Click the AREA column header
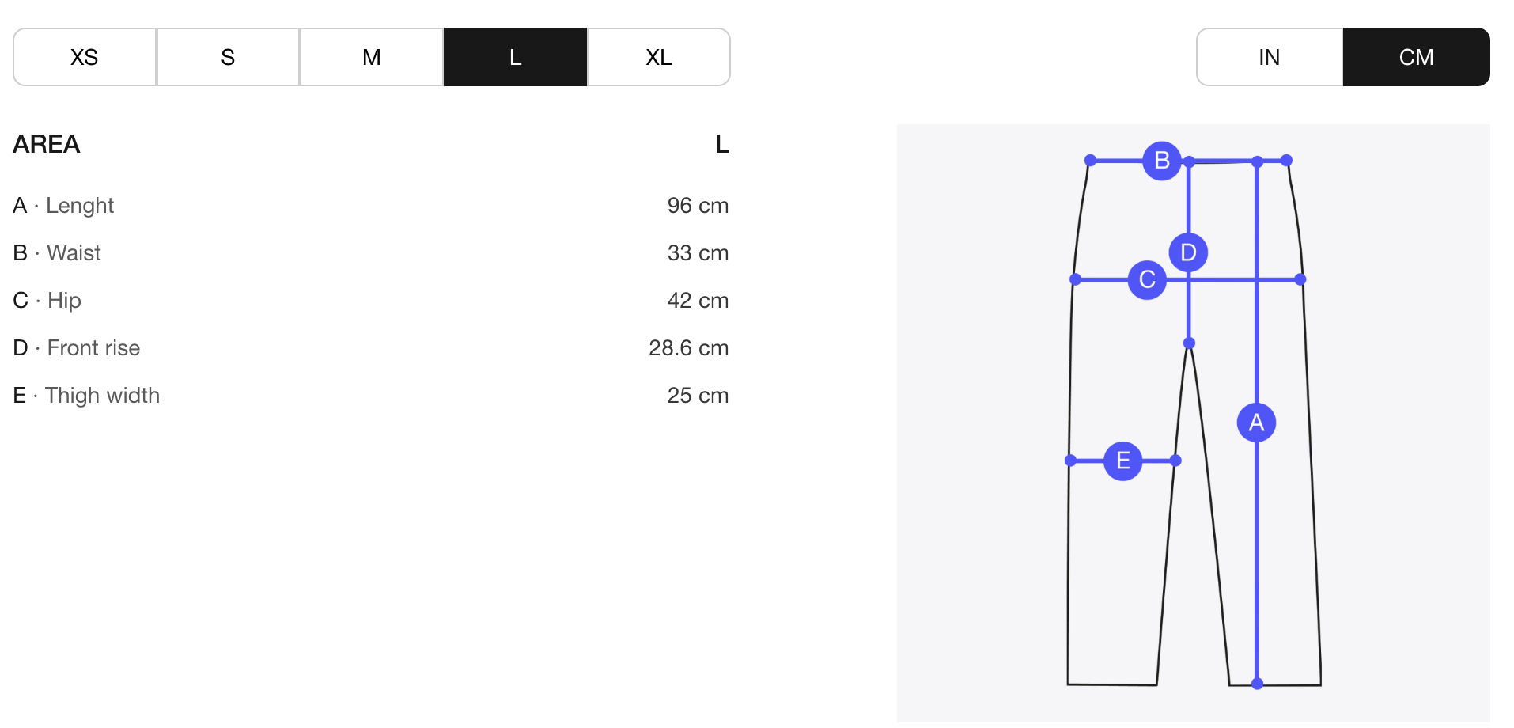The image size is (1514, 728). (47, 144)
